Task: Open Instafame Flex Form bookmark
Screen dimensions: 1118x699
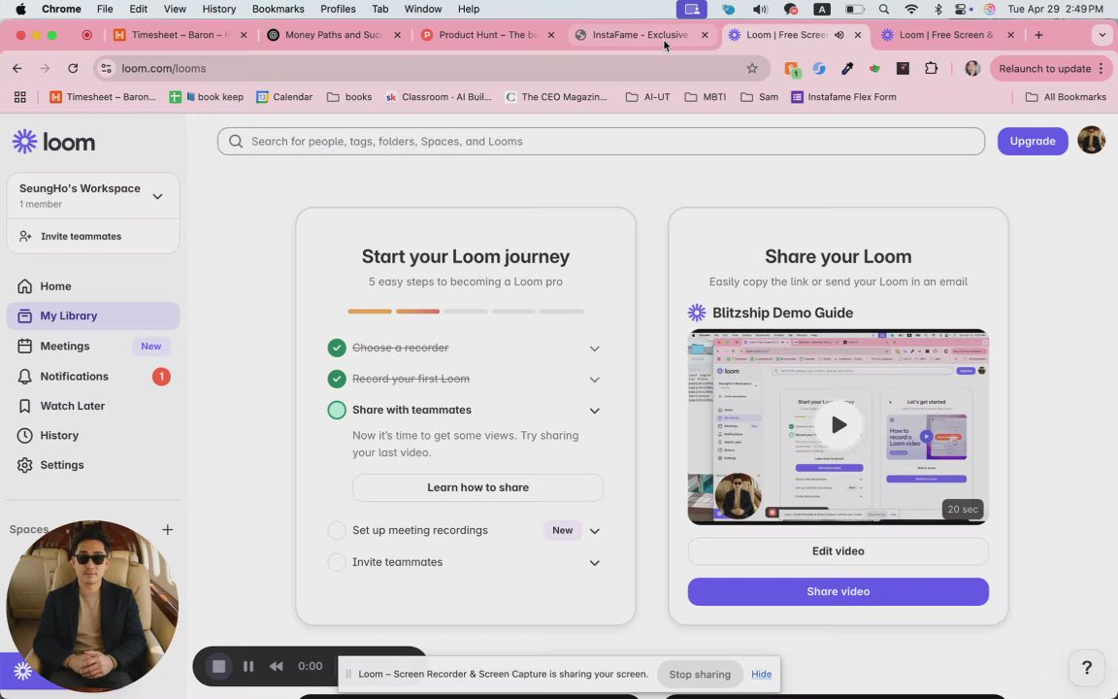Action: [x=843, y=97]
